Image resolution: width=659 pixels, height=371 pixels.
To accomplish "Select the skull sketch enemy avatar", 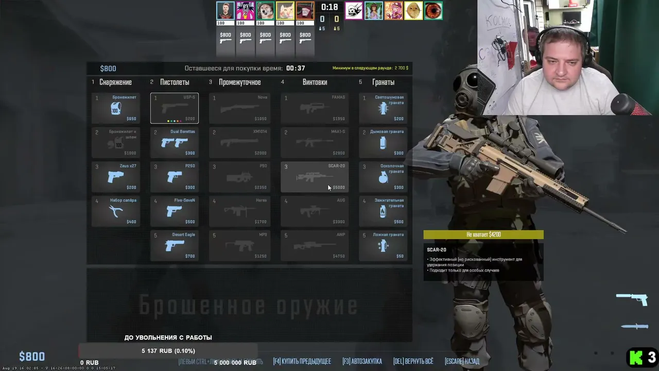I will point(354,11).
